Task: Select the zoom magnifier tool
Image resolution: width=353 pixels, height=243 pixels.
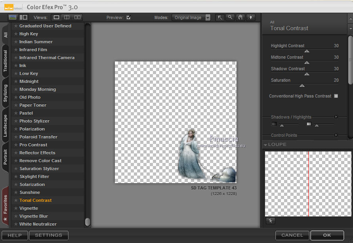Action: (x=230, y=17)
